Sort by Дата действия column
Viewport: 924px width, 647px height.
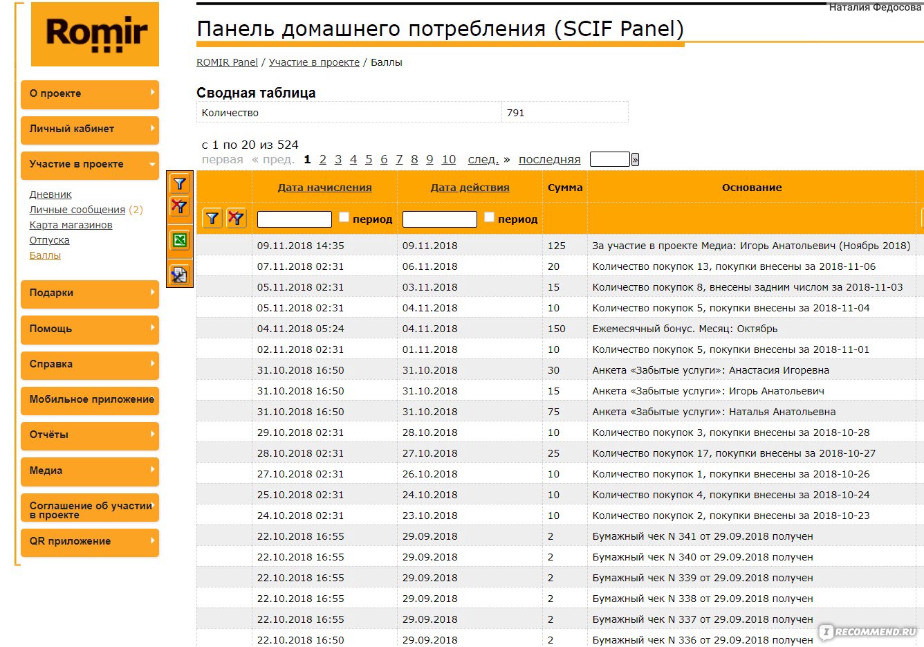[x=470, y=188]
